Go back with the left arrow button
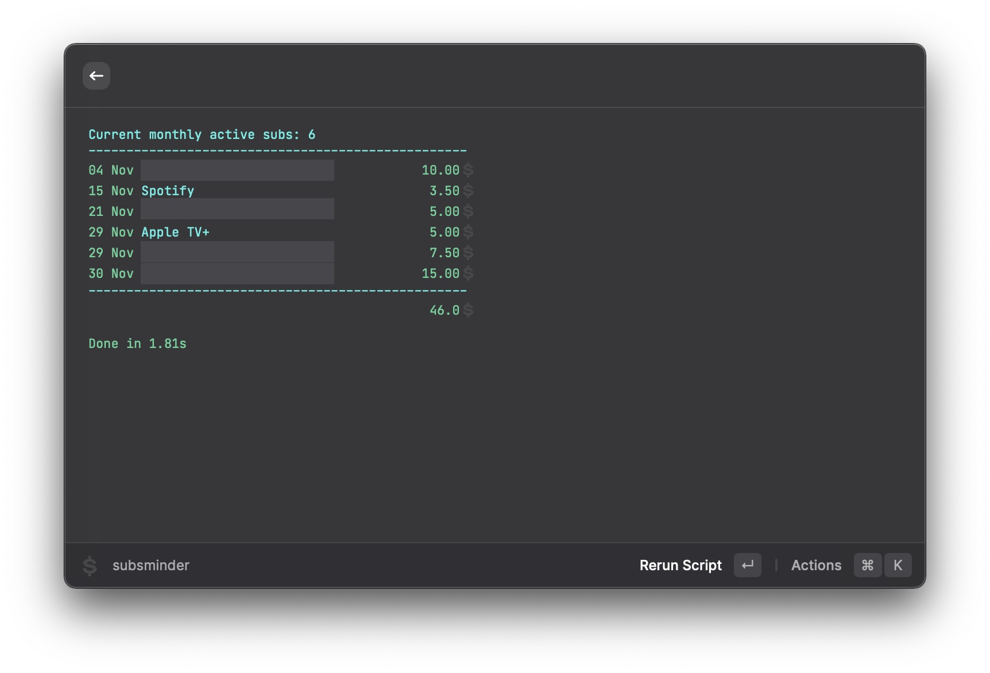 tap(96, 76)
